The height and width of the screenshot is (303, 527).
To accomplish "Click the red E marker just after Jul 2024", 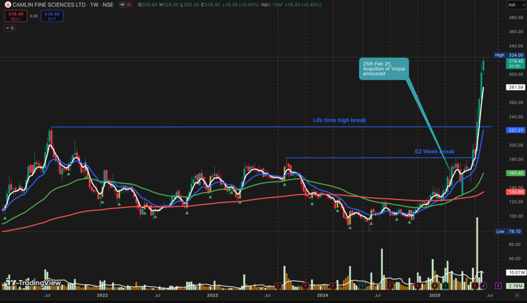I will point(390,286).
